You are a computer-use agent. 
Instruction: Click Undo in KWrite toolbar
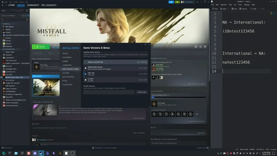pyautogui.click(x=253, y=9)
